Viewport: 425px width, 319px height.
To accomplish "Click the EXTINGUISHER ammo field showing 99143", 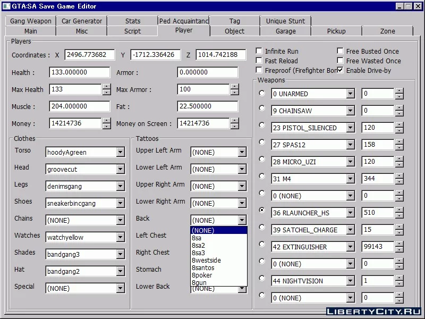I will tap(378, 247).
